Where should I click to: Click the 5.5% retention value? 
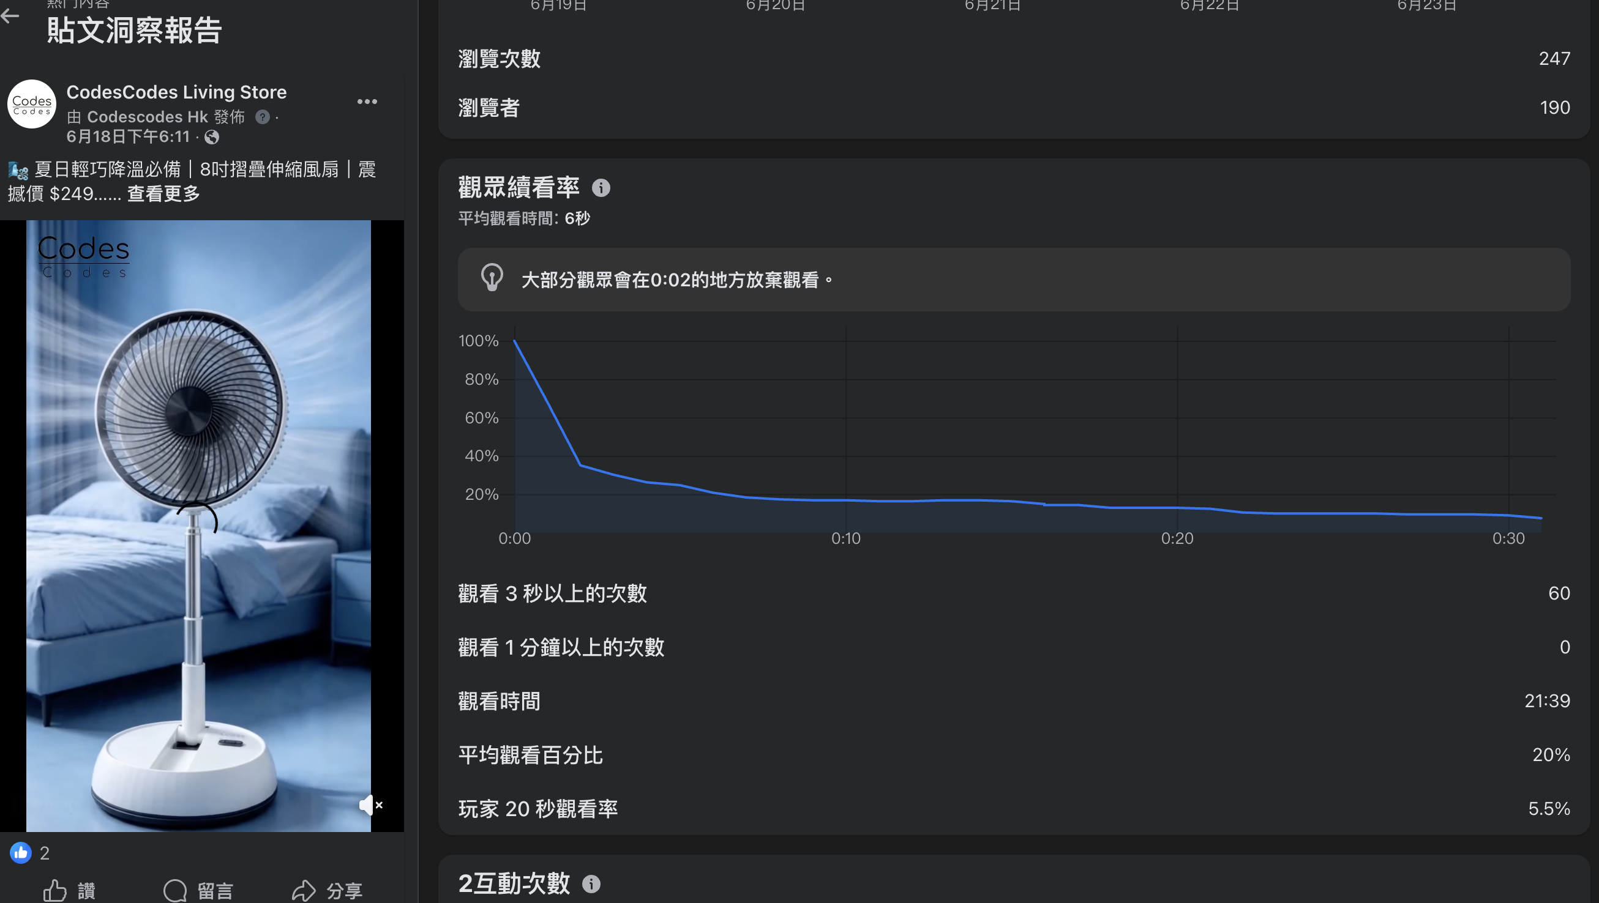1549,809
